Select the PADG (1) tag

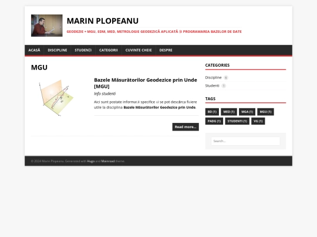[x=214, y=121]
